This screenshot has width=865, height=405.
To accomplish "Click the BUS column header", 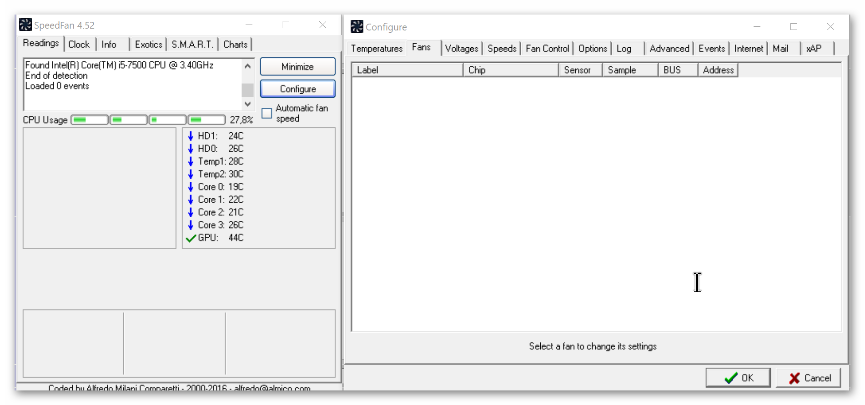I will click(678, 70).
